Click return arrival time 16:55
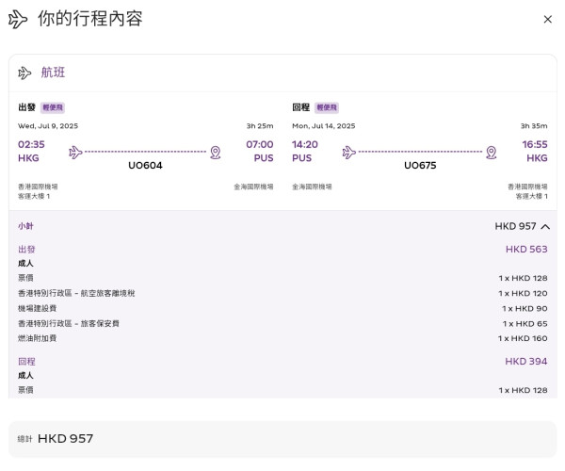This screenshot has width=565, height=471. pos(535,144)
